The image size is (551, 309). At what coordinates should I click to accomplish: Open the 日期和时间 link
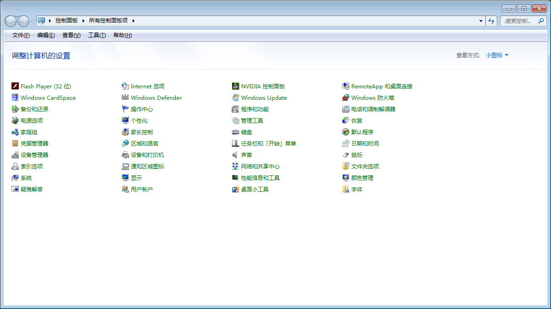click(365, 143)
